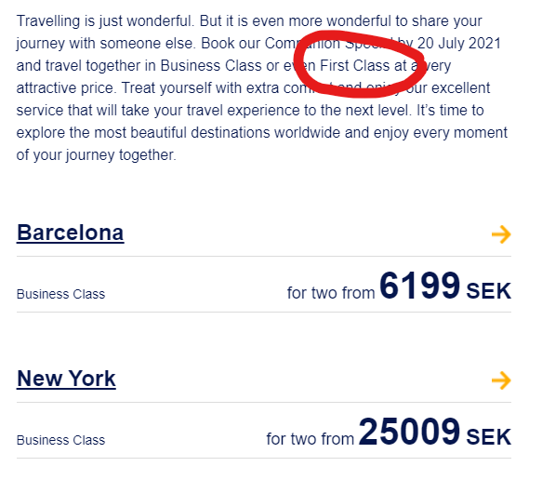The height and width of the screenshot is (493, 542).
Task: Select the 6199 price for Barcelona
Action: [x=419, y=286]
